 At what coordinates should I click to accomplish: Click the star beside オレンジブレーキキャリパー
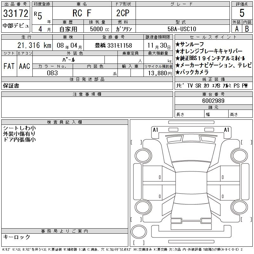coord(177,51)
